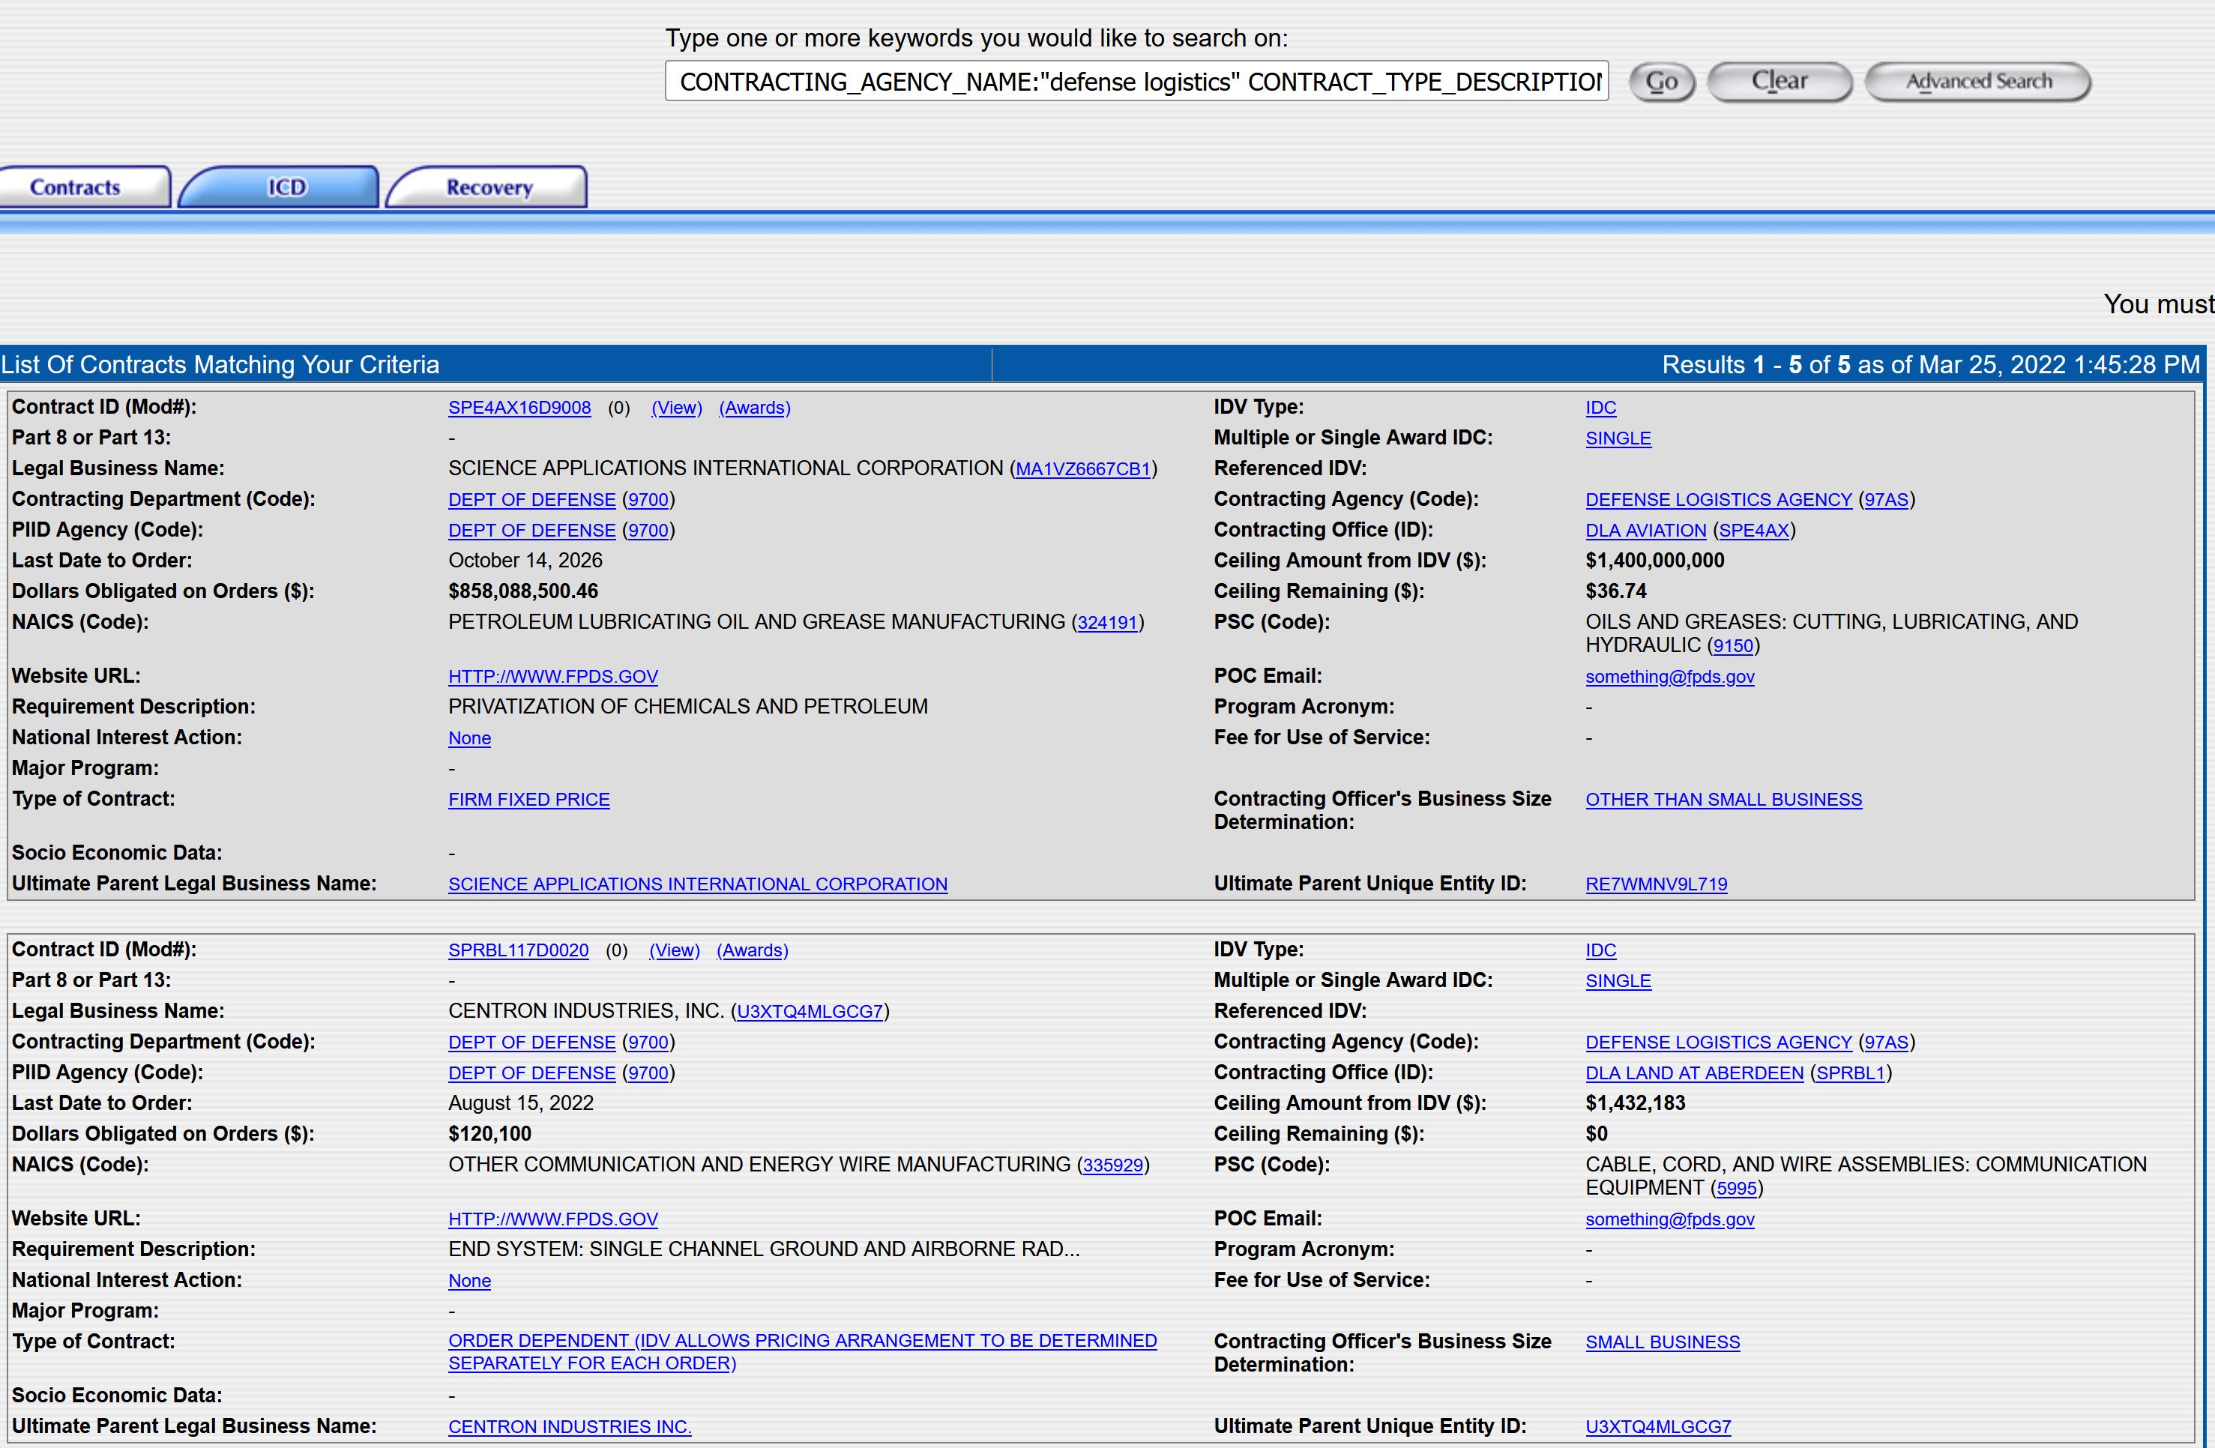The image size is (2215, 1448).
Task: Open agency code 97AS in first contract
Action: (x=1887, y=500)
